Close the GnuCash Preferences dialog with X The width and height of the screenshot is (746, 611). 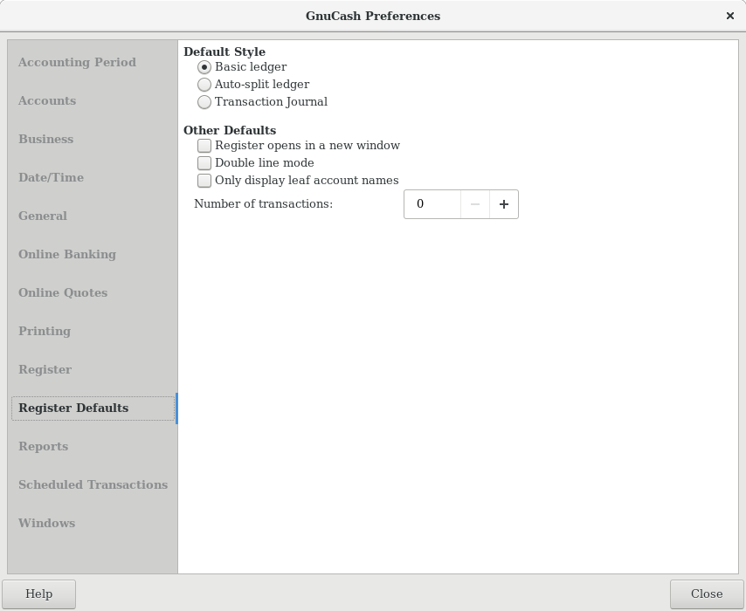tap(729, 17)
